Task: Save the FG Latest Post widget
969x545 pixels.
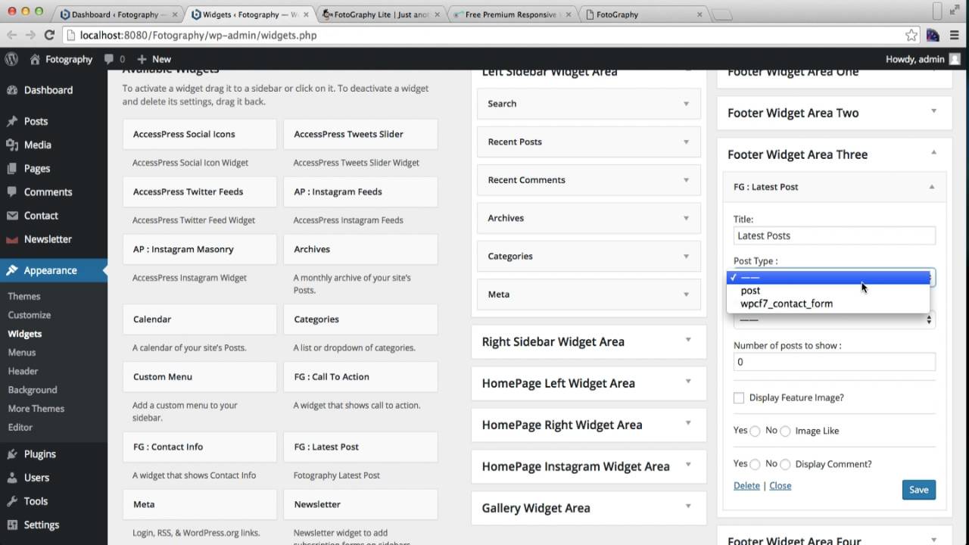Action: [x=919, y=490]
